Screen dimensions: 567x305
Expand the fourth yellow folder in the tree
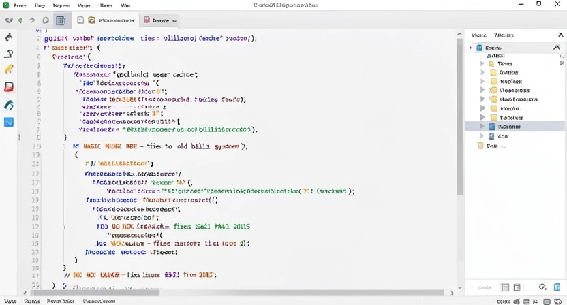pyautogui.click(x=482, y=90)
